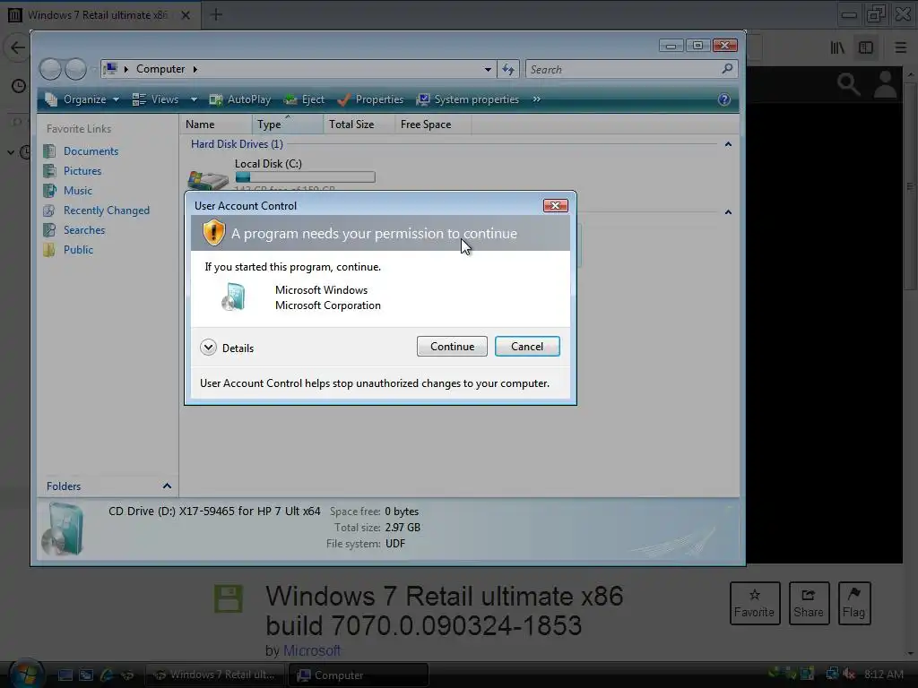Click Local Disk C space usage bar
This screenshot has height=688, width=918.
(x=305, y=176)
